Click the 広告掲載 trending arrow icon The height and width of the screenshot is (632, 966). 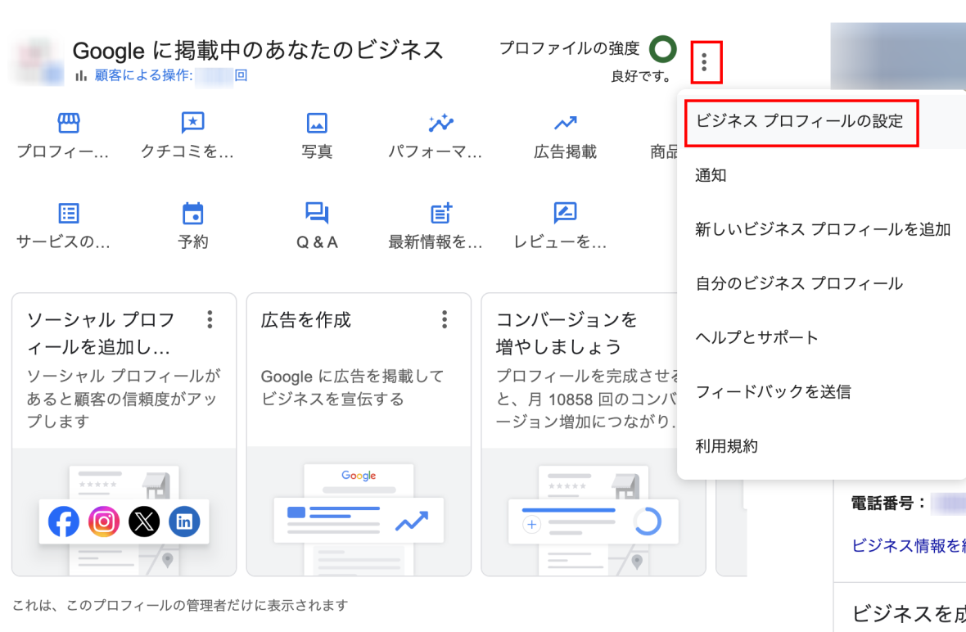tap(565, 124)
